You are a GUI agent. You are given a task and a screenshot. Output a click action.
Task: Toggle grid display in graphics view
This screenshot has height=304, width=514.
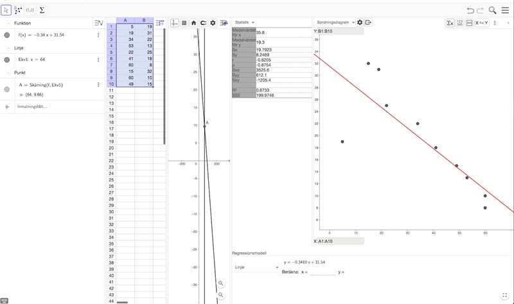coord(184,22)
